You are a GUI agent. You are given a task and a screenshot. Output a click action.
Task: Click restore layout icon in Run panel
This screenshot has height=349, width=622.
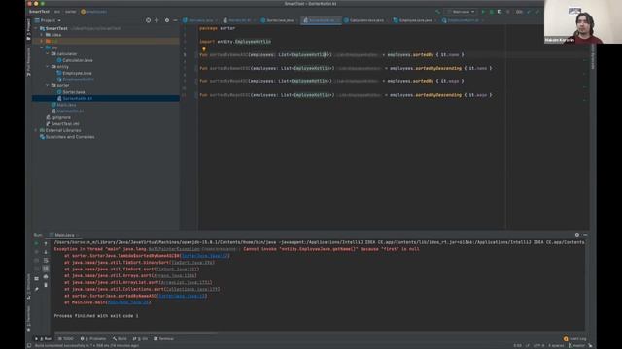pyautogui.click(x=37, y=278)
